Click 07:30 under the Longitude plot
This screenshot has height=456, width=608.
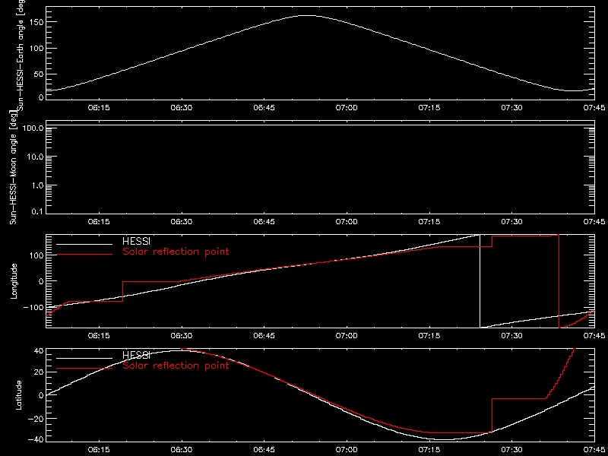(x=511, y=335)
